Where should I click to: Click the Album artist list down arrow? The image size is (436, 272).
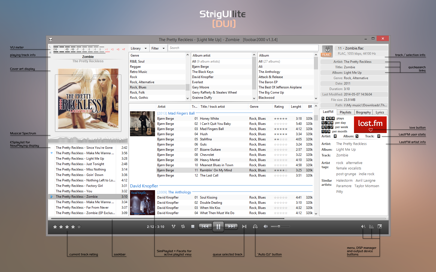tap(254, 98)
